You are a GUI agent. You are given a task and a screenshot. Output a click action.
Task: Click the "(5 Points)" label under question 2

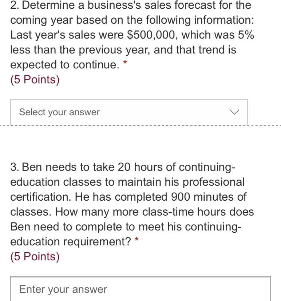click(35, 80)
